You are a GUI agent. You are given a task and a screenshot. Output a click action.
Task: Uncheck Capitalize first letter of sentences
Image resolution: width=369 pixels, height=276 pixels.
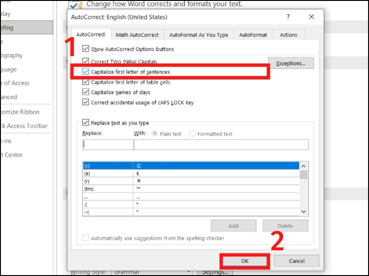pos(86,71)
